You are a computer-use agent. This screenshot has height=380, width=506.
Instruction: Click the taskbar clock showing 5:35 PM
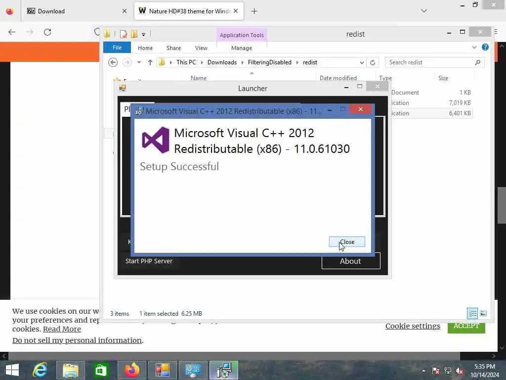coord(484,371)
